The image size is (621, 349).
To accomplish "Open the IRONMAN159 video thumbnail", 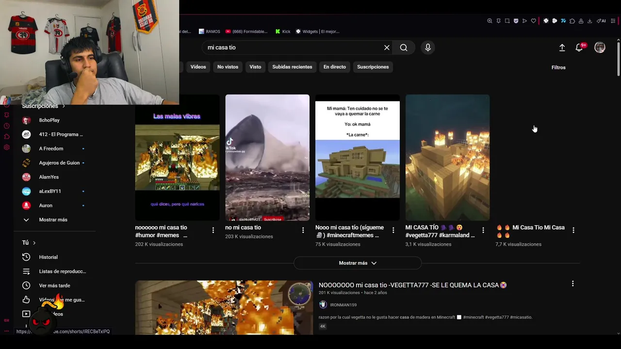I will point(224,307).
